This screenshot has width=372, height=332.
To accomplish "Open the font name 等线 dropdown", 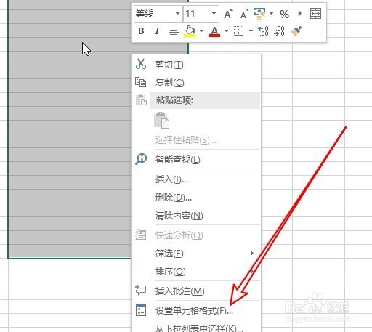I will (177, 13).
